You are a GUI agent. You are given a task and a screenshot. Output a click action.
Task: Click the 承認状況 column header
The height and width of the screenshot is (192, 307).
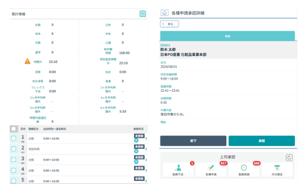coord(139,129)
